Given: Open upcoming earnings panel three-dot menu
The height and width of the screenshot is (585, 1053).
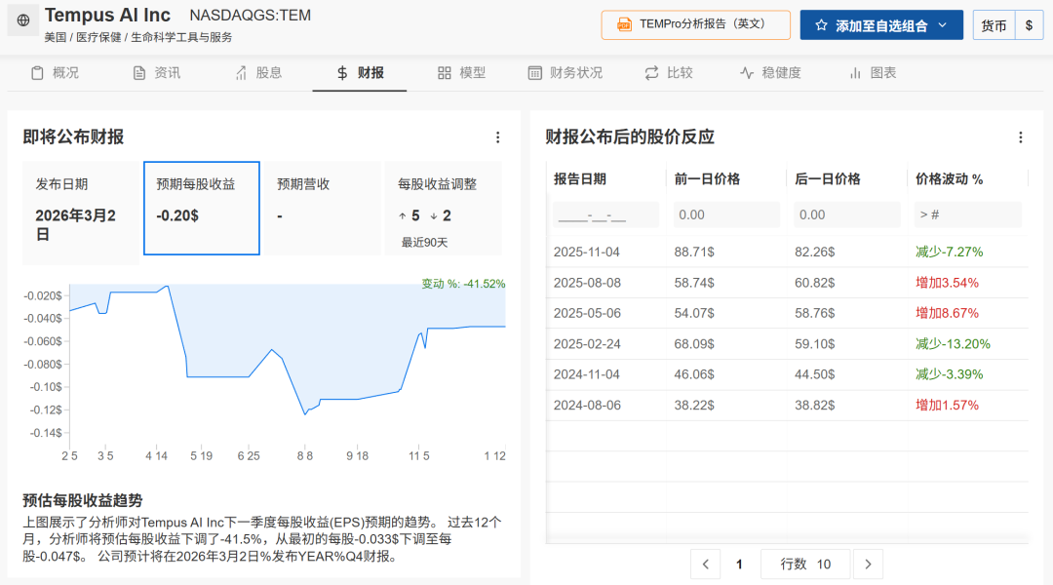Looking at the screenshot, I should (497, 137).
